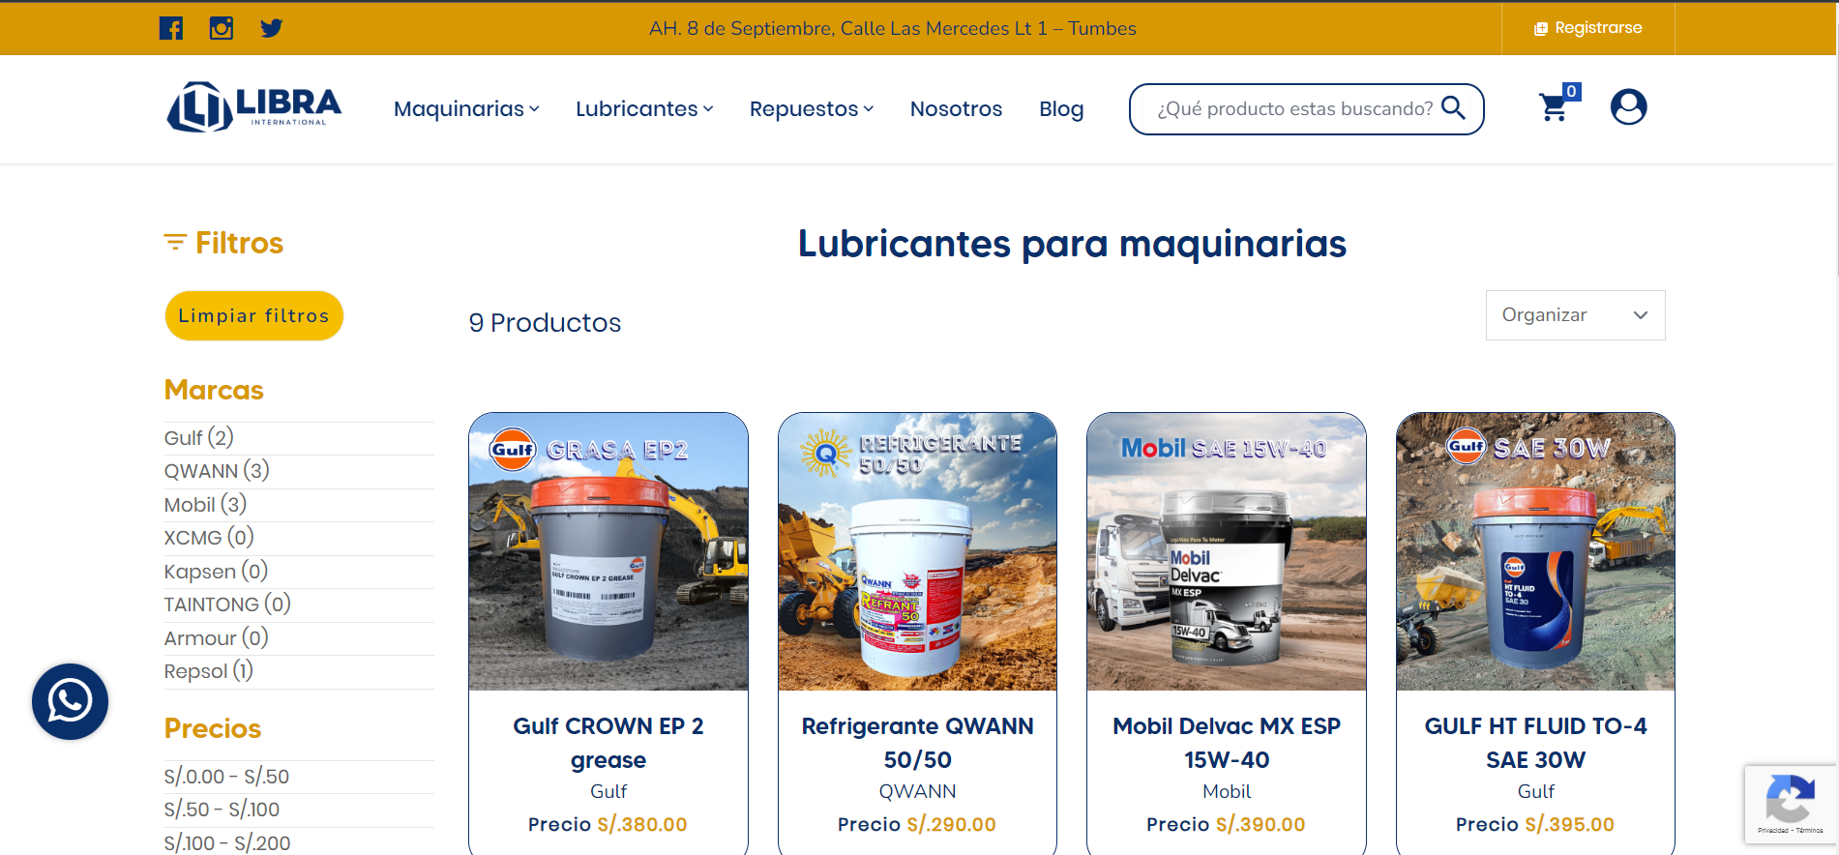1839x855 pixels.
Task: Open the Organizar sort dropdown
Action: pos(1575,315)
